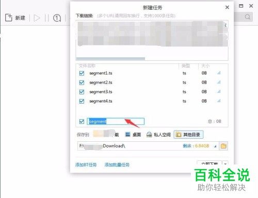Image resolution: width=258 pixels, height=198 pixels.
Task: Click the 总: 0B total size text
Action: coord(215,121)
